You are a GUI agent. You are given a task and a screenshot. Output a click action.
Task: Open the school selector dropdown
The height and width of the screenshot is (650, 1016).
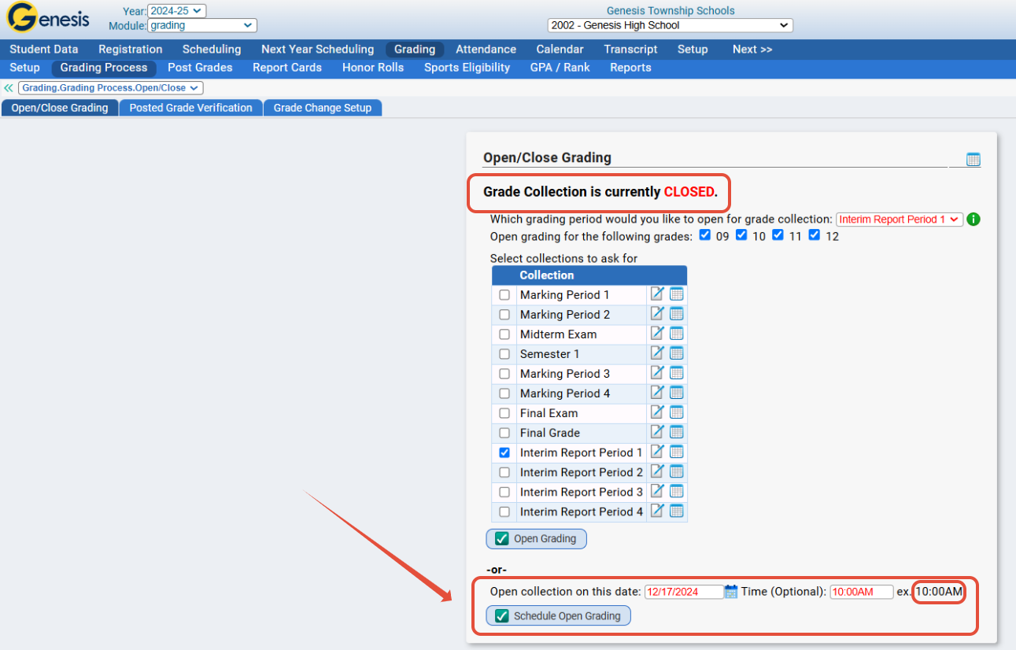pyautogui.click(x=670, y=26)
